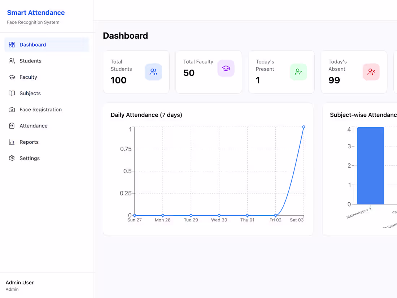Click the Admin User profile name
The width and height of the screenshot is (397, 298).
[19, 282]
